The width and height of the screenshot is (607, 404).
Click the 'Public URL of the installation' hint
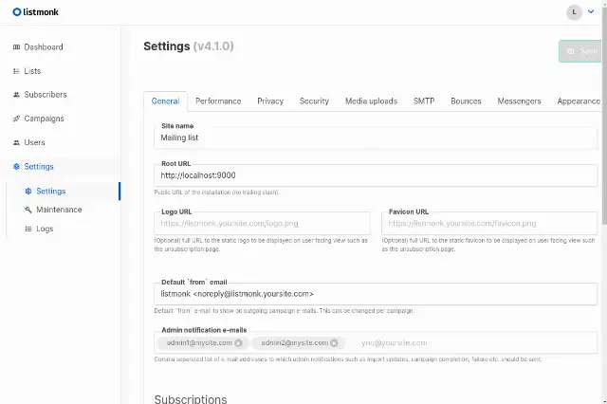pos(217,193)
